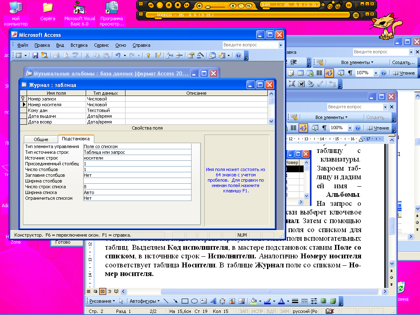Expand the Автофигуры menu in drawing toolbar
The image size is (420, 315).
click(145, 301)
